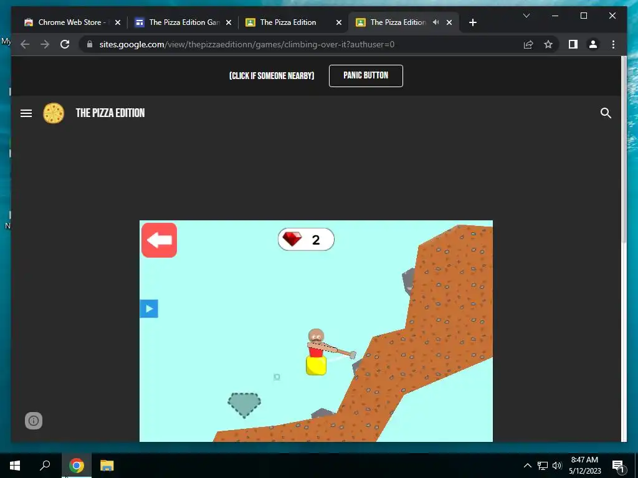Close the Chrome Web Store tab
The height and width of the screenshot is (478, 638).
118,22
